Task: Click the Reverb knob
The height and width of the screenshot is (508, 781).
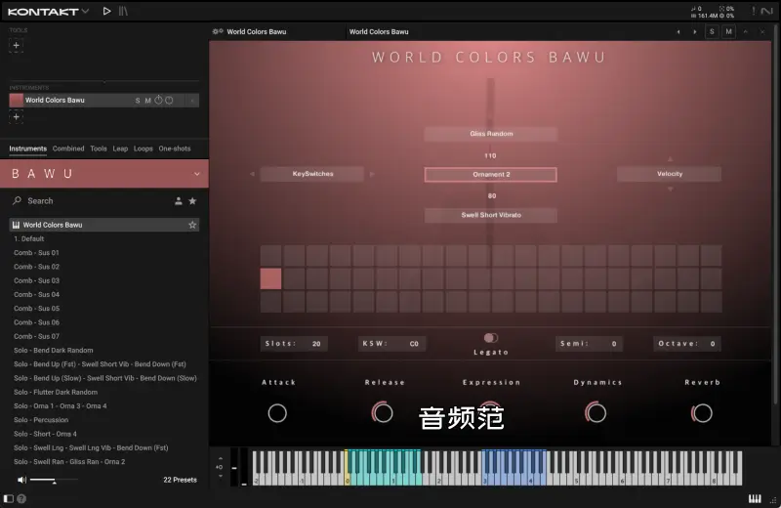Action: pos(702,413)
